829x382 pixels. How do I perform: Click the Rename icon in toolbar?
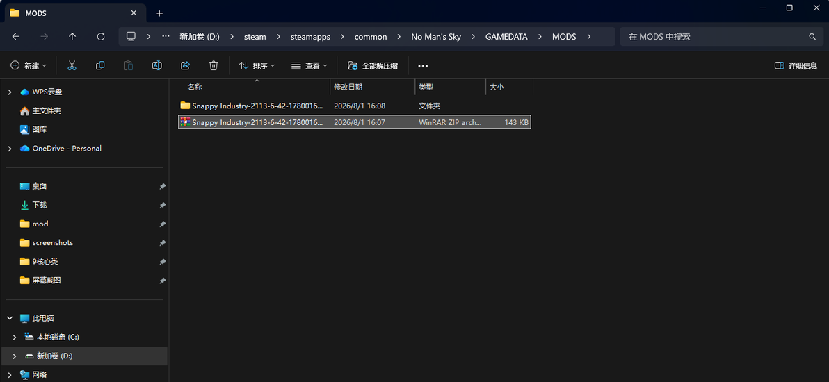[x=156, y=65]
